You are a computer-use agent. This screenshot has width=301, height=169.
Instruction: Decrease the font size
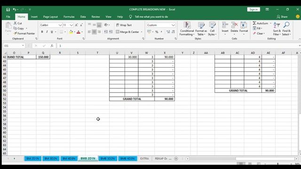click(81, 25)
